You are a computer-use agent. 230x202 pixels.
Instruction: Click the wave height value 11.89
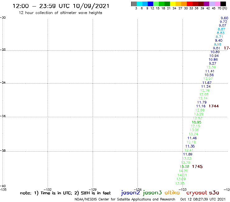coord(188,154)
